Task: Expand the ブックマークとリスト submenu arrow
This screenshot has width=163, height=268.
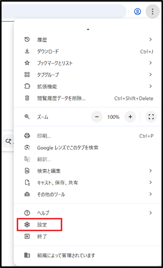Action: click(151, 63)
